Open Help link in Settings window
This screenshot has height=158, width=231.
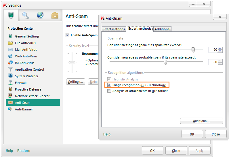pyautogui.click(x=9, y=151)
